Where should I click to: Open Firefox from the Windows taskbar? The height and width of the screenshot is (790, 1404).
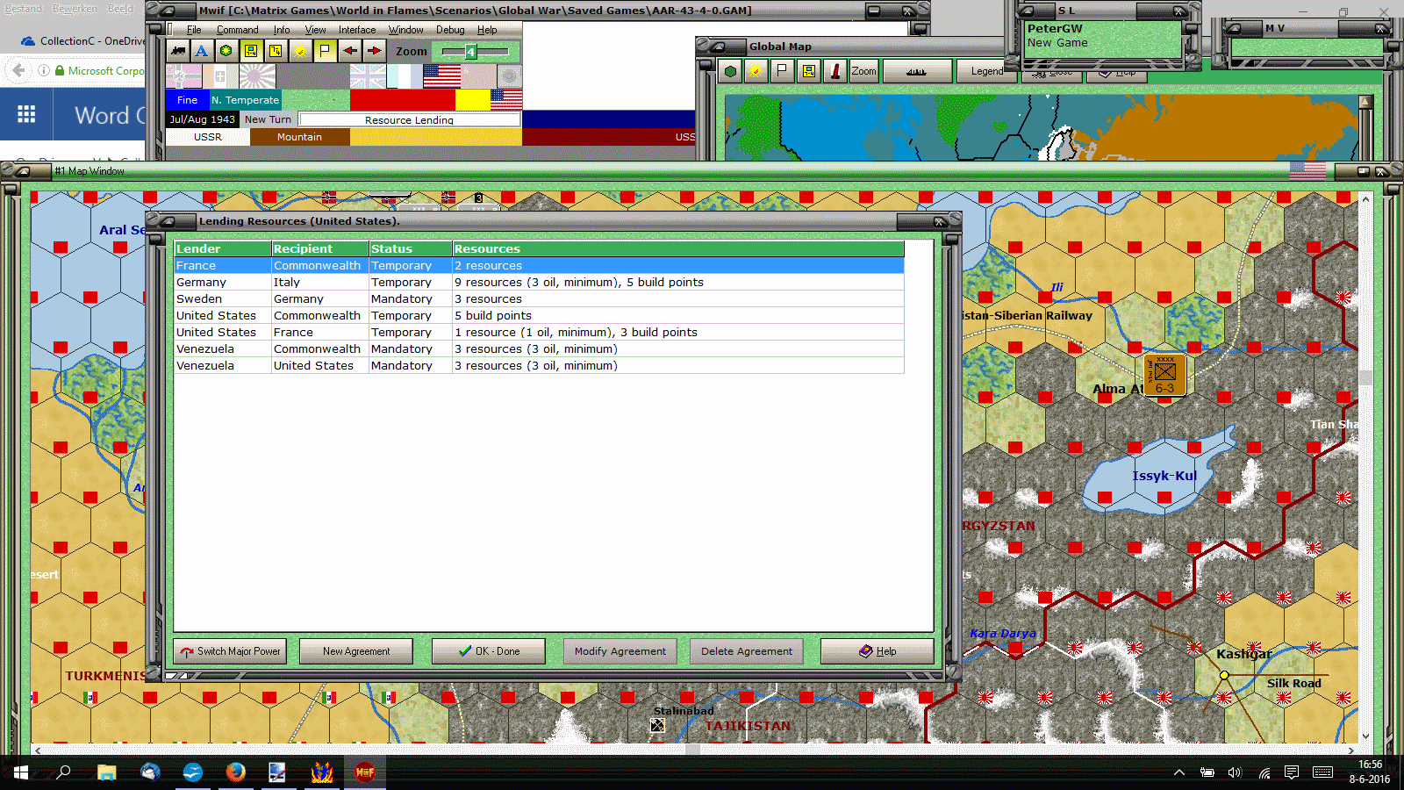[235, 772]
